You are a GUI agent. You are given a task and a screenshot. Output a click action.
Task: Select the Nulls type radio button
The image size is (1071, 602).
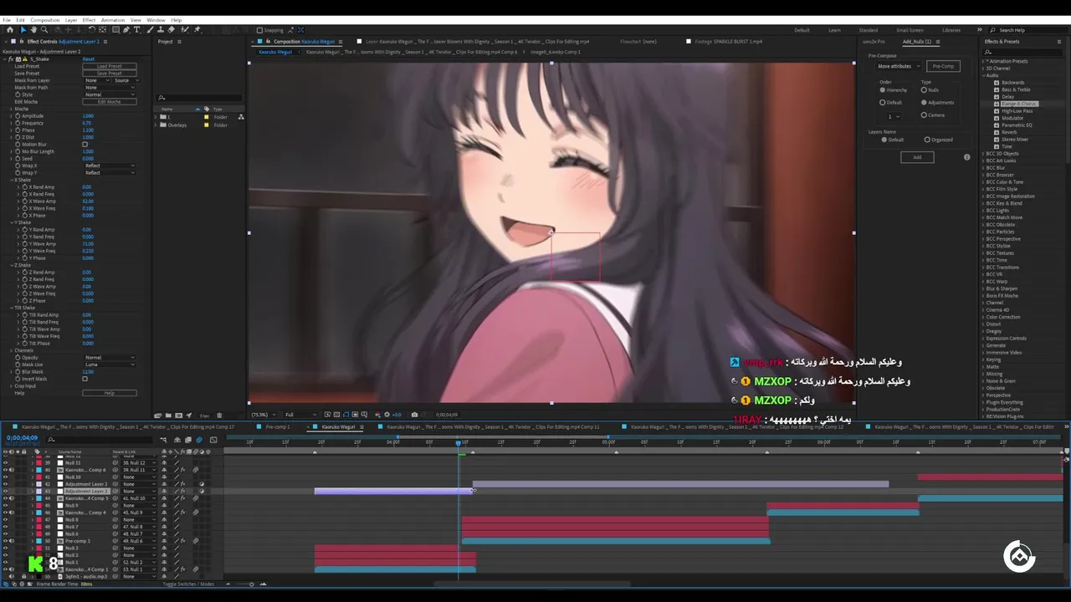click(924, 90)
